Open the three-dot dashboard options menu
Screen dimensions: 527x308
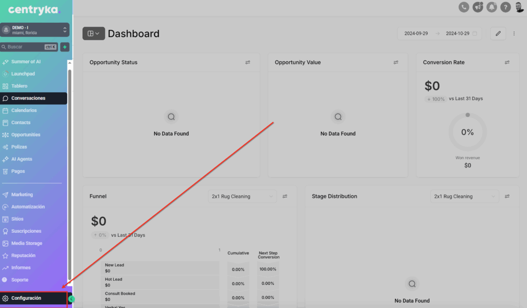point(514,33)
